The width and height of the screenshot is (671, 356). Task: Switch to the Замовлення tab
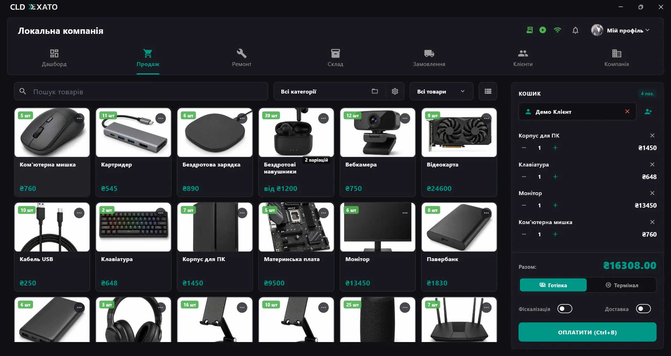pos(429,58)
